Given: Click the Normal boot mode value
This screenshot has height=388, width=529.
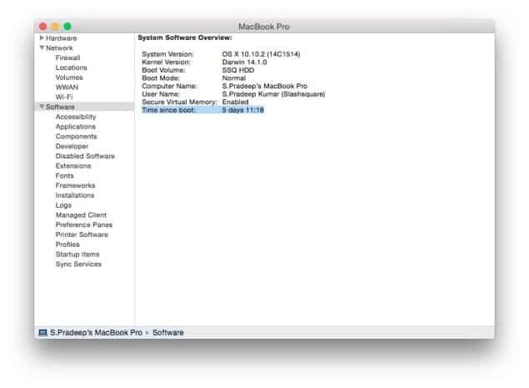Looking at the screenshot, I should pyautogui.click(x=234, y=78).
